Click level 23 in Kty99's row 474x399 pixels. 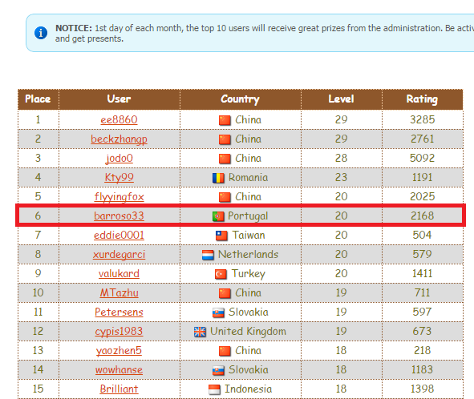342,178
